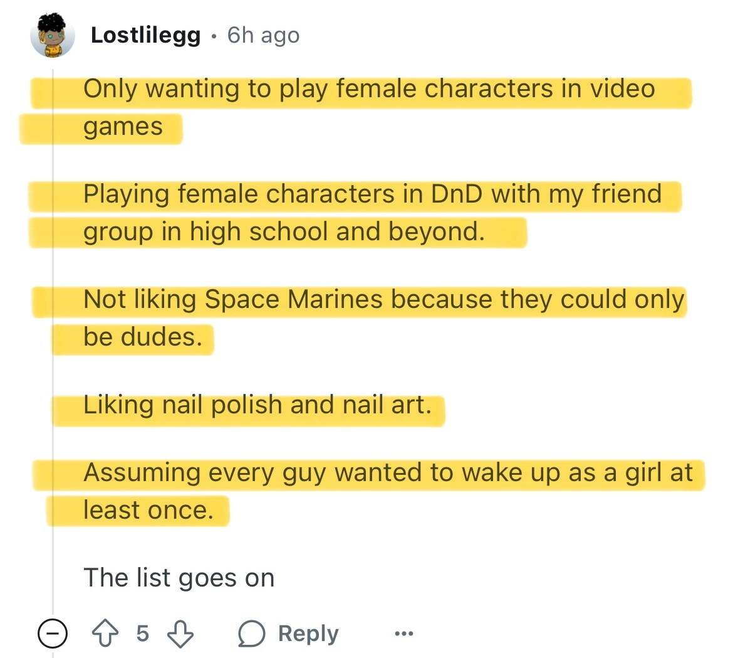Click the Reply button text

point(308,634)
